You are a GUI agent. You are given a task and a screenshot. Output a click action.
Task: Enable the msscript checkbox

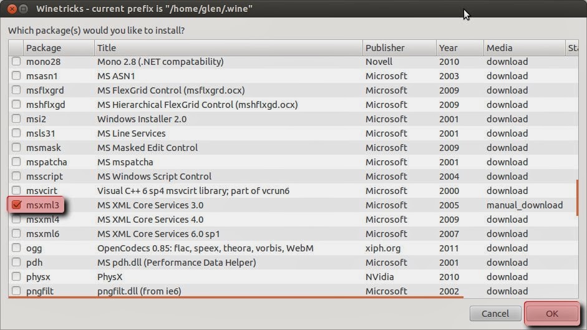pos(16,177)
